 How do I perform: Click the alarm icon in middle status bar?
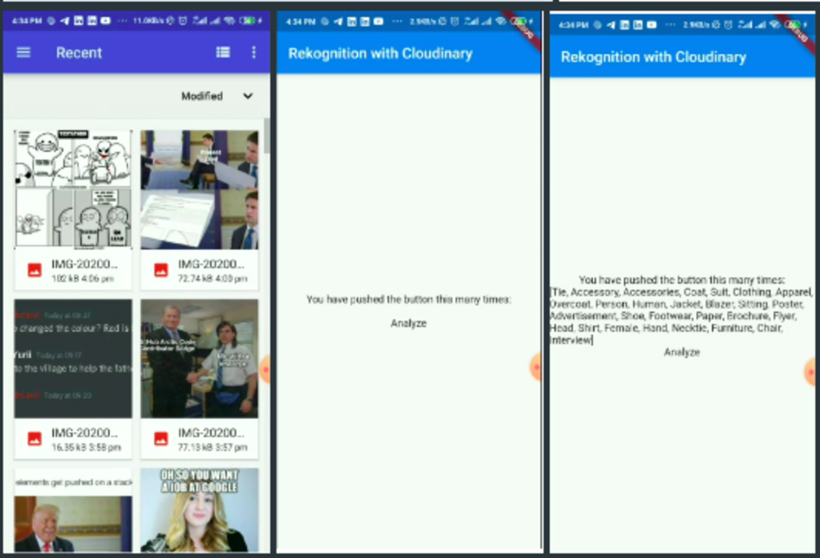(x=455, y=22)
